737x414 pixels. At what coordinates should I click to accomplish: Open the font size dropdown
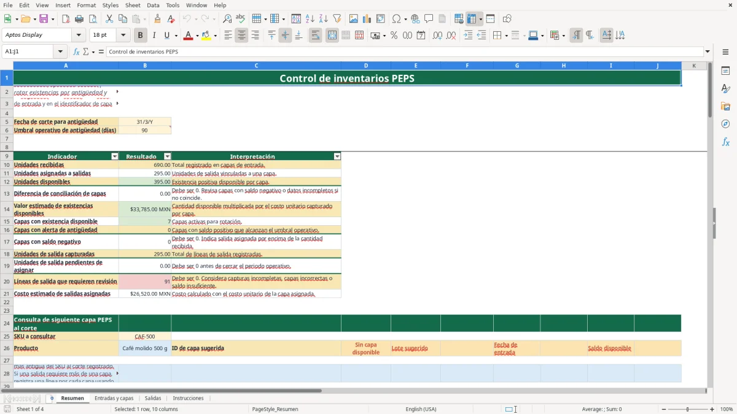(123, 36)
